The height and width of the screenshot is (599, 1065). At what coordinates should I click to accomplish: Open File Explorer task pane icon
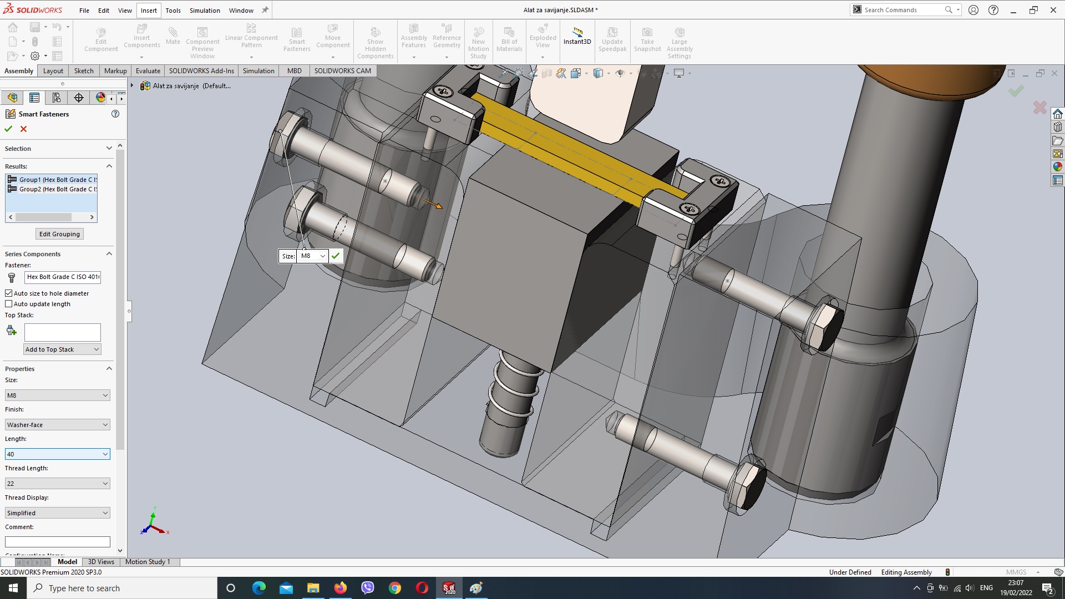(1058, 140)
